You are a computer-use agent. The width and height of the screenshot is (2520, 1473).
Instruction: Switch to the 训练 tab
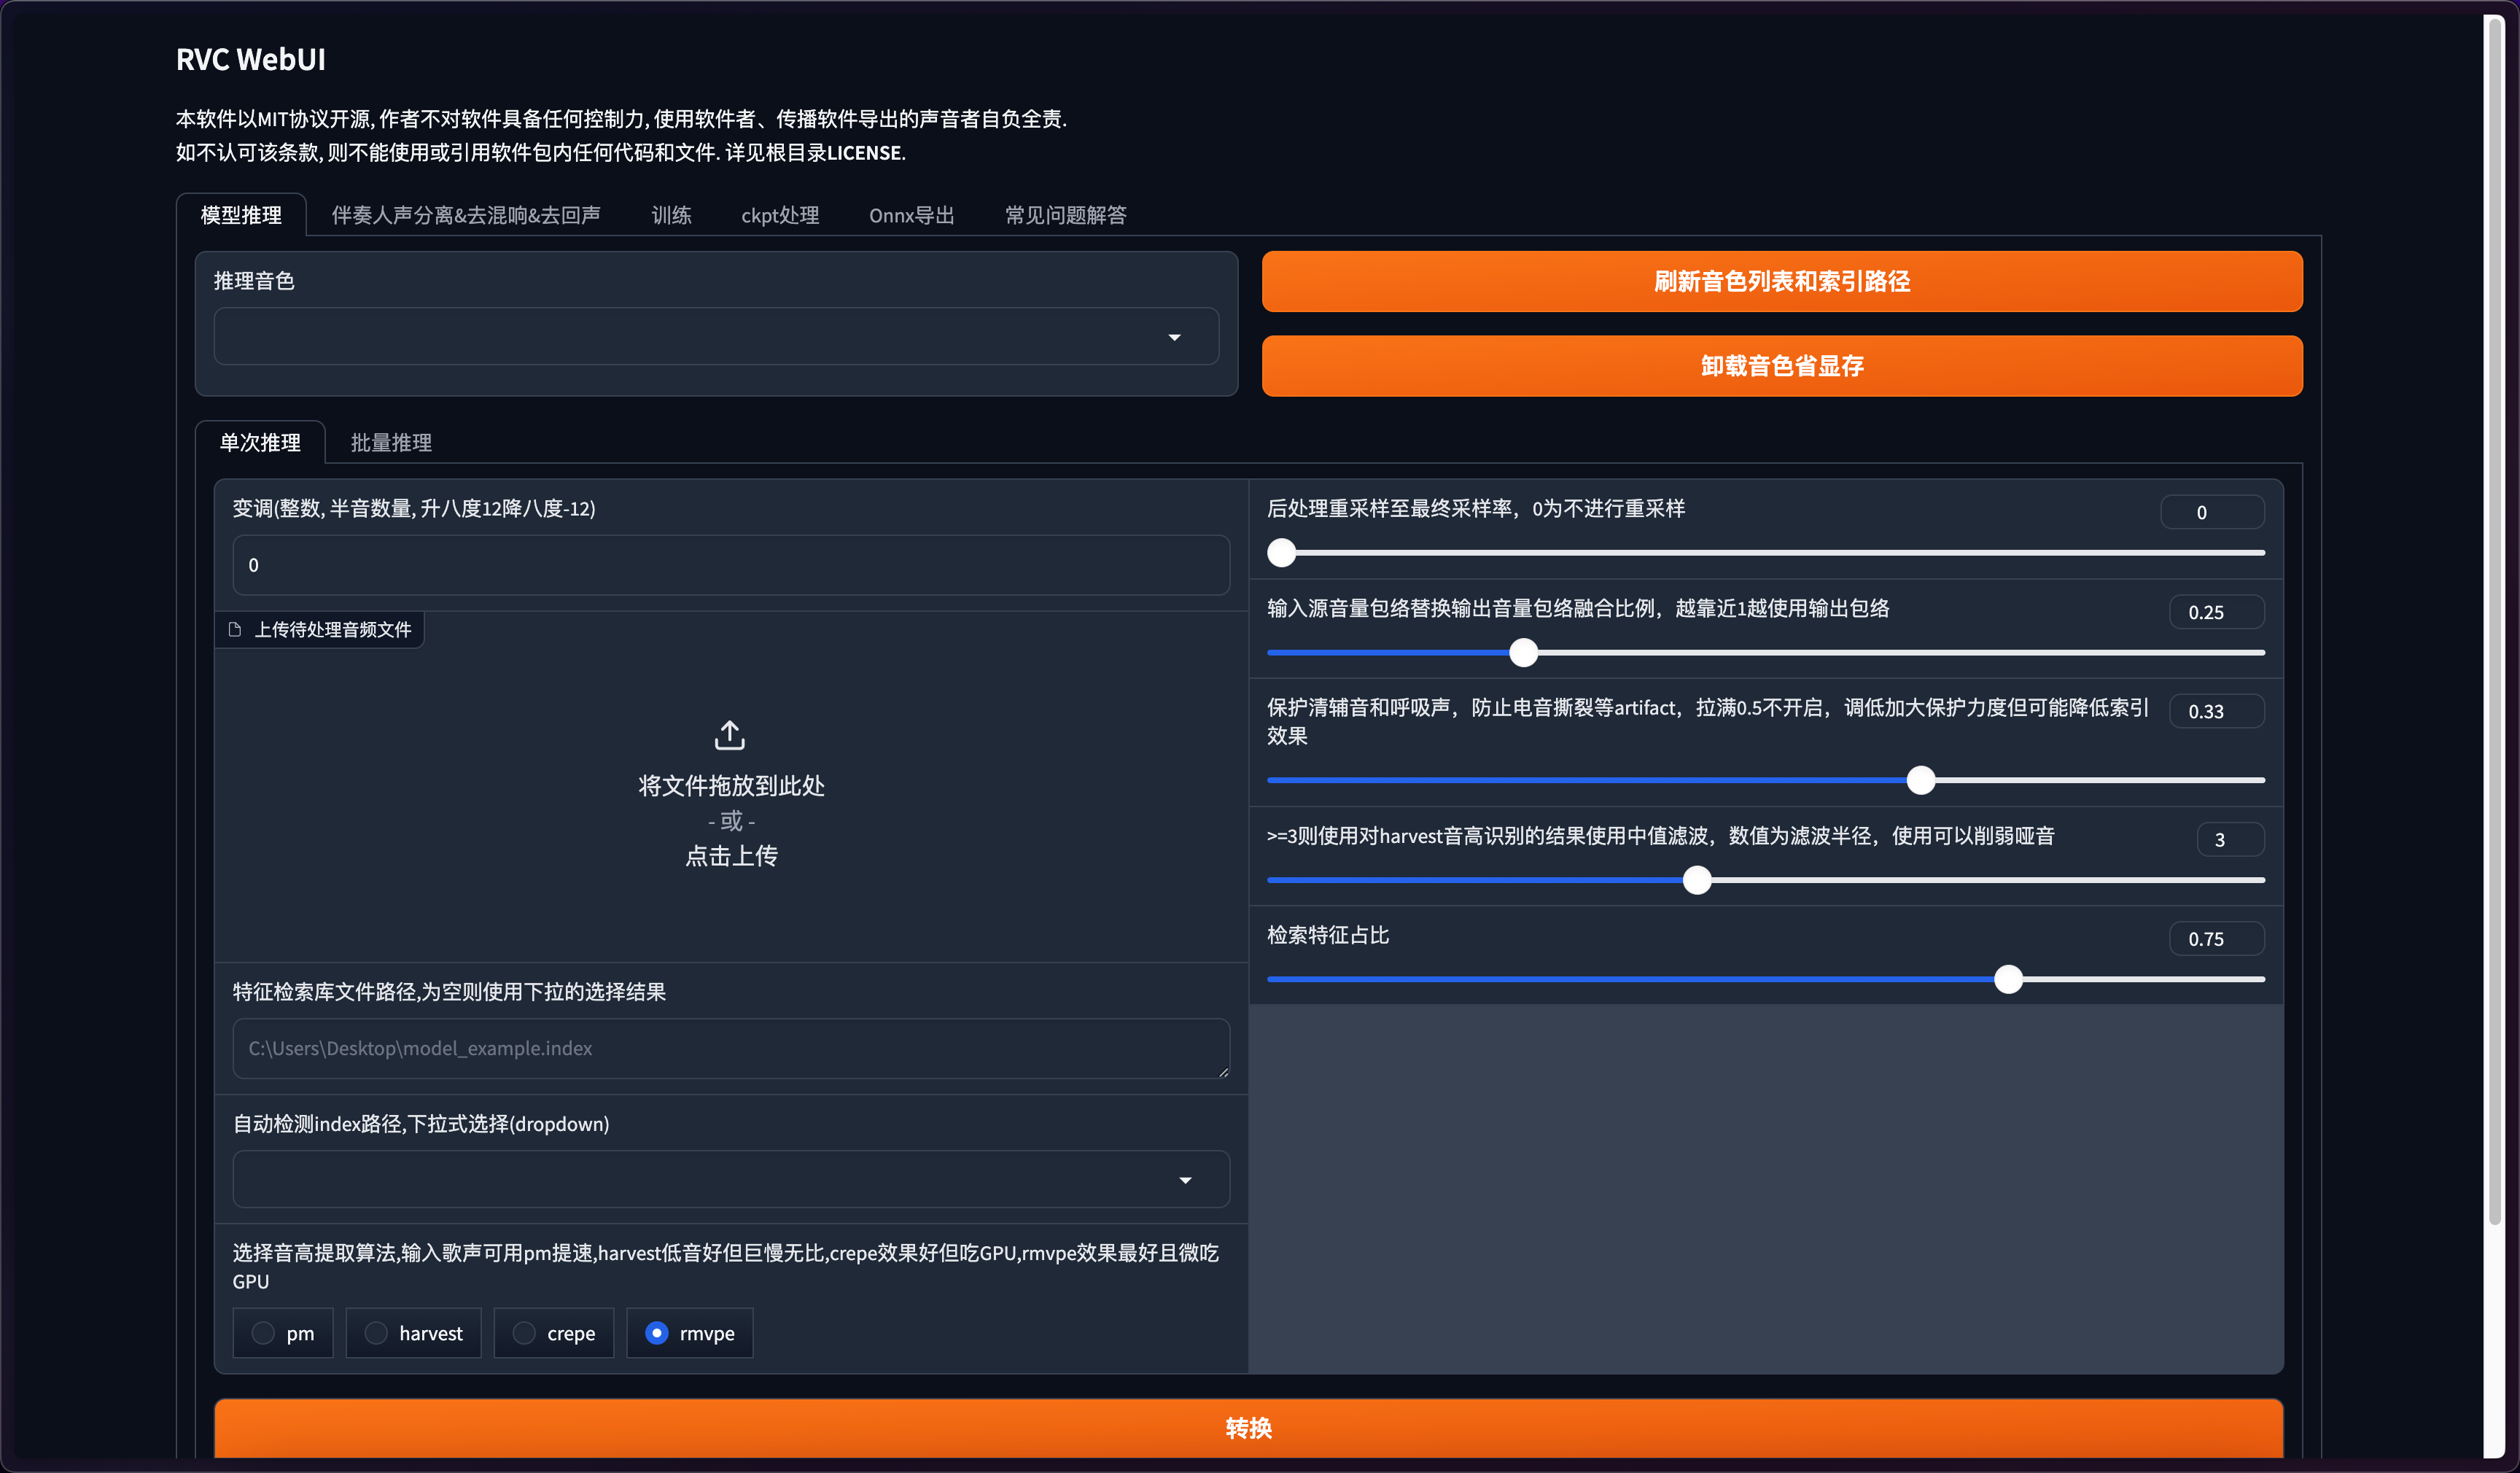pyautogui.click(x=671, y=215)
